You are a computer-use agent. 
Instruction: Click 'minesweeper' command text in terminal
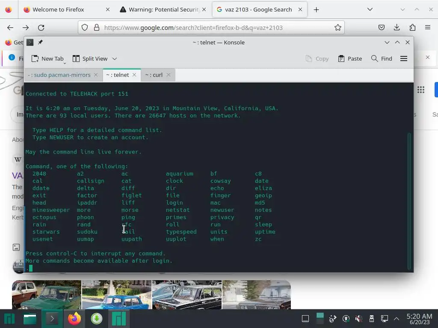click(x=51, y=210)
